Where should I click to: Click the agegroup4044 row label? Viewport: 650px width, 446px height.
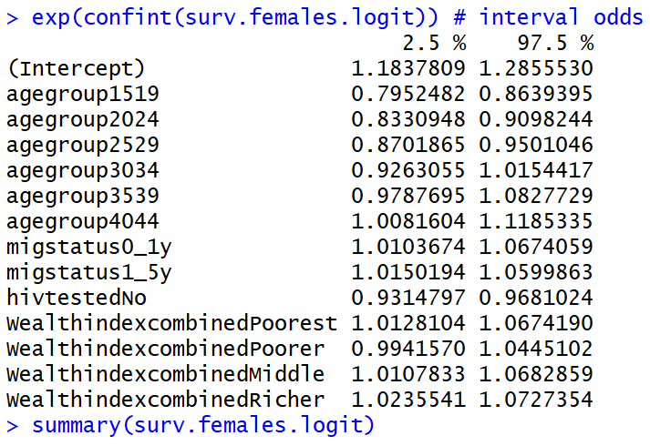point(82,221)
